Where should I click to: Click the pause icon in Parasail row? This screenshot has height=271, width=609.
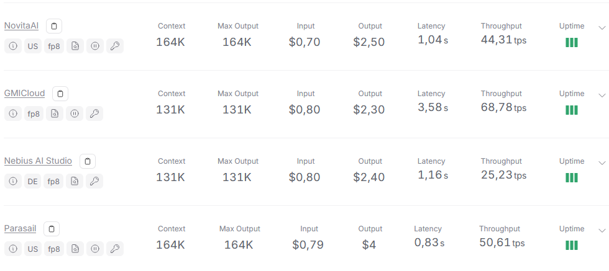coord(94,249)
